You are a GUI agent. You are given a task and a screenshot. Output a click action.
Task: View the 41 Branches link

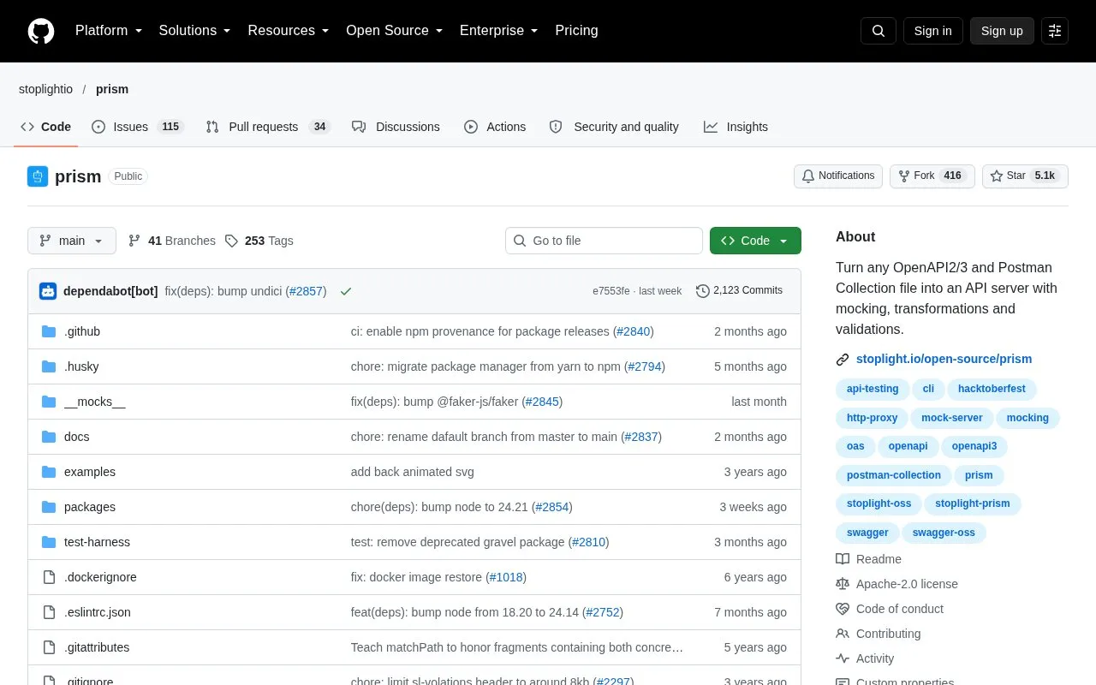click(x=172, y=241)
